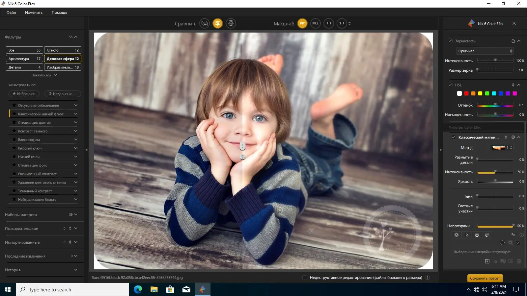
Task: Enable Недеструктивное редактирование checkbox
Action: pos(305,278)
